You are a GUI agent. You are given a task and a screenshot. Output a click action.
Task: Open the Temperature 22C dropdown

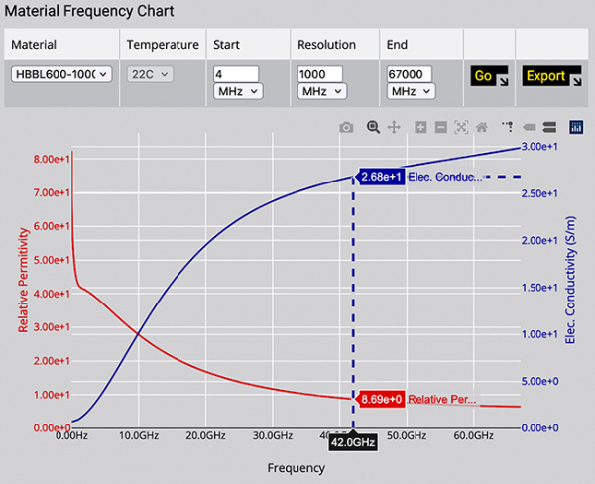[150, 74]
